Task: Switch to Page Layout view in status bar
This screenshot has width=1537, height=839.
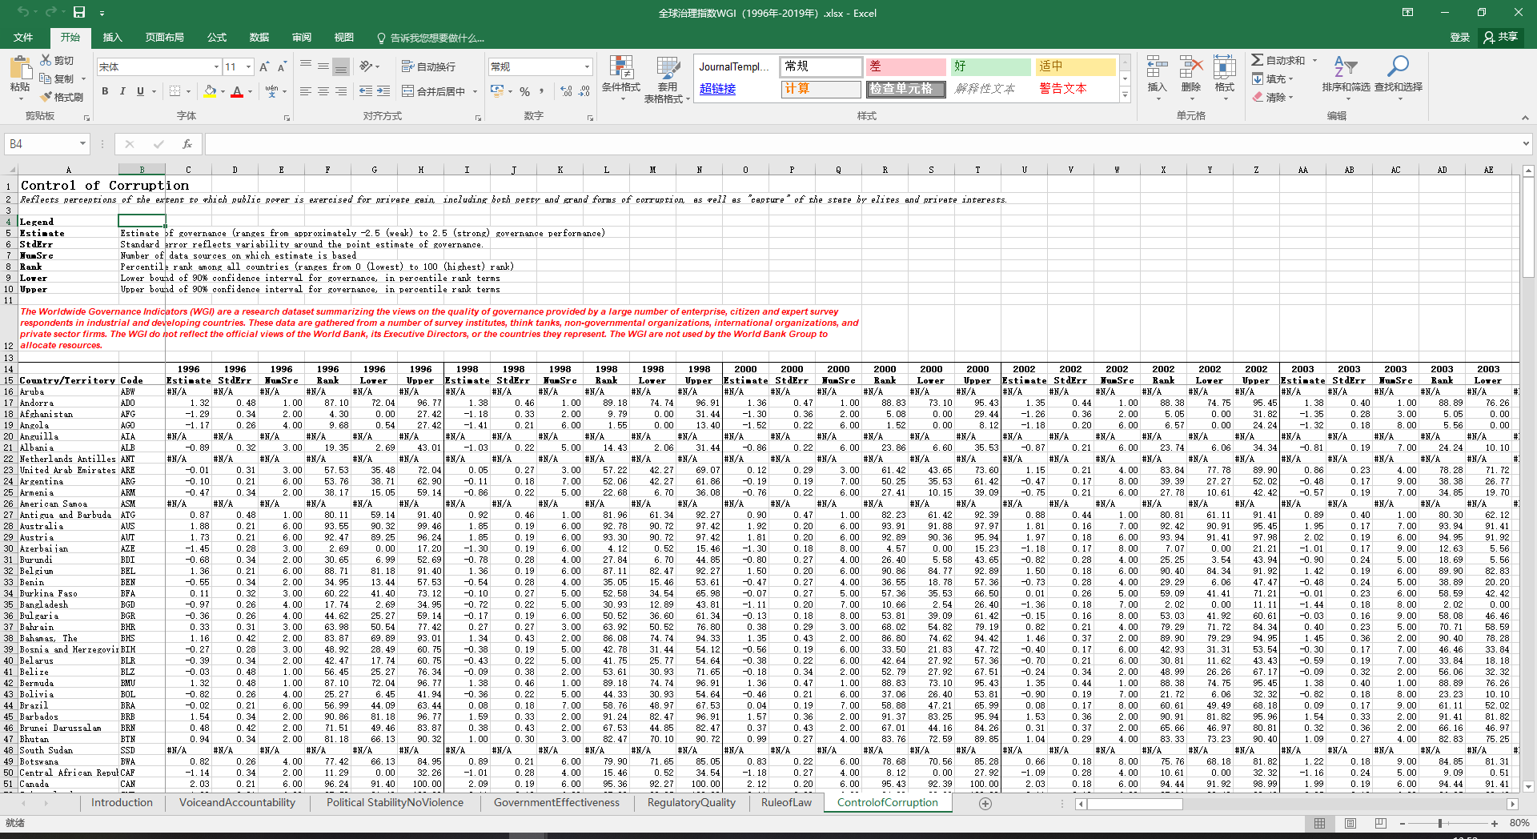Action: coord(1350,823)
